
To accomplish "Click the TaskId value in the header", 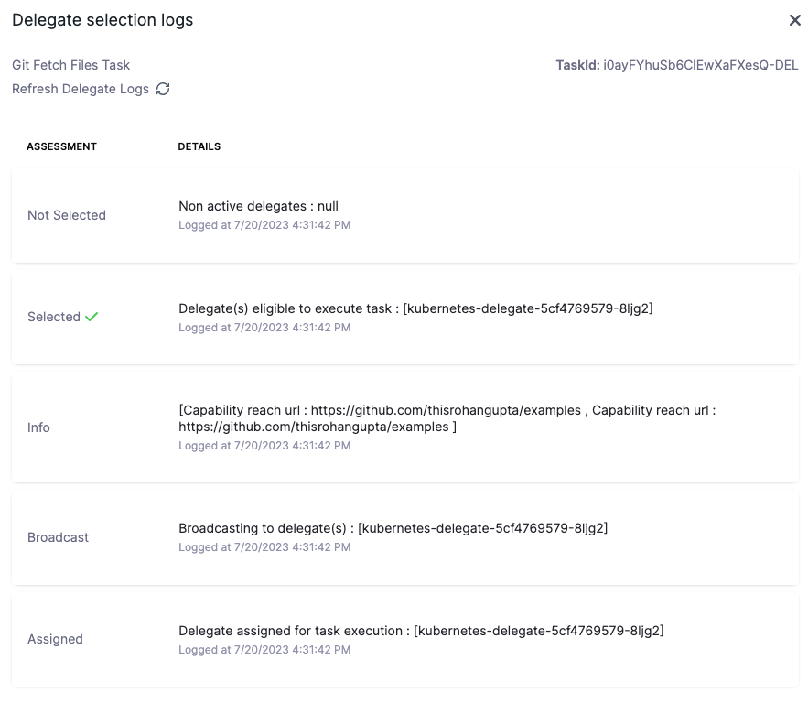I will pos(700,65).
